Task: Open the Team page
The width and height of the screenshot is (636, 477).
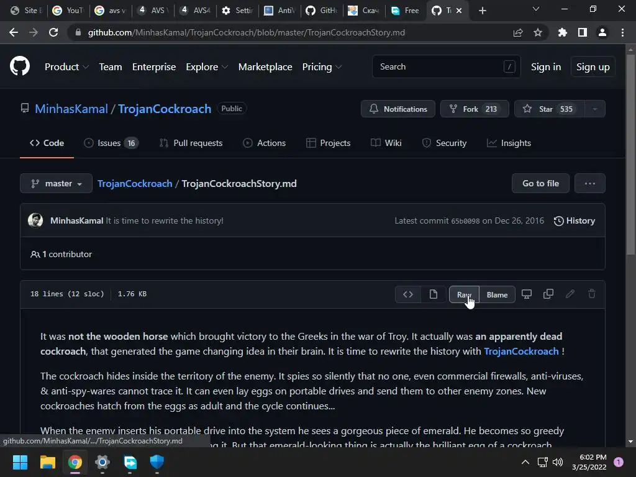Action: [x=111, y=67]
